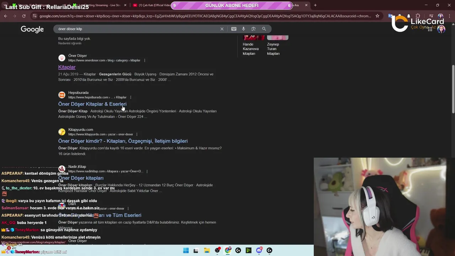This screenshot has height=256, width=455.
Task: Click the '21 Ağu 2019' Kitaplar snippet text
Action: click(x=136, y=77)
